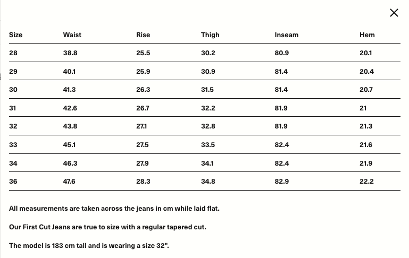Image resolution: width=409 pixels, height=258 pixels.
Task: Select the size 34 row label
Action: pyautogui.click(x=13, y=163)
